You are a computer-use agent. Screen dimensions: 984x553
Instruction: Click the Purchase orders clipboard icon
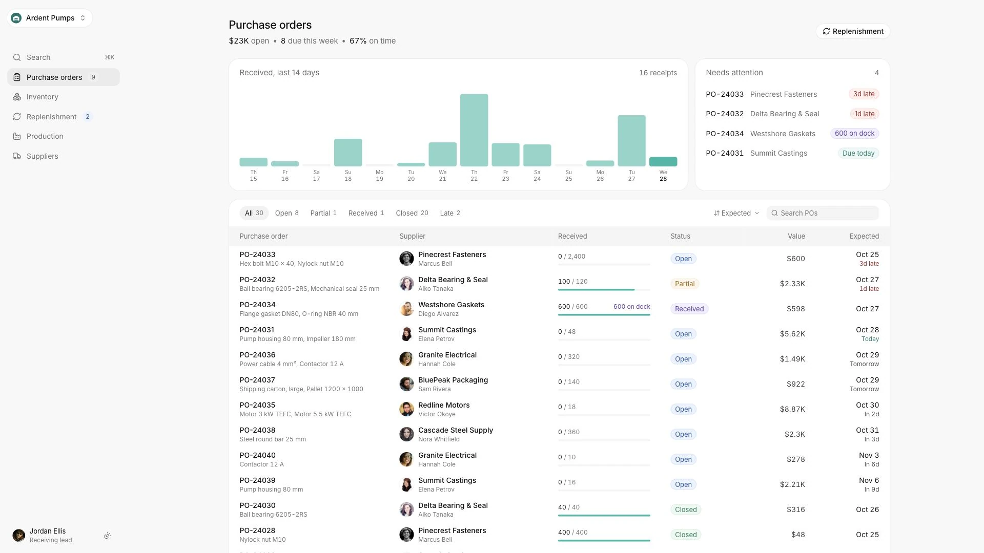click(x=17, y=77)
